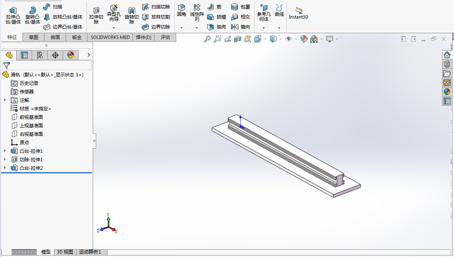Choose the Swept Boss (扫描) tool
454x257 pixels.
[53, 7]
